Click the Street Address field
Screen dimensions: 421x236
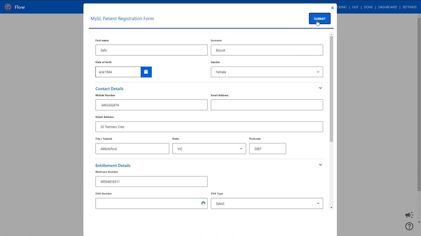209,127
